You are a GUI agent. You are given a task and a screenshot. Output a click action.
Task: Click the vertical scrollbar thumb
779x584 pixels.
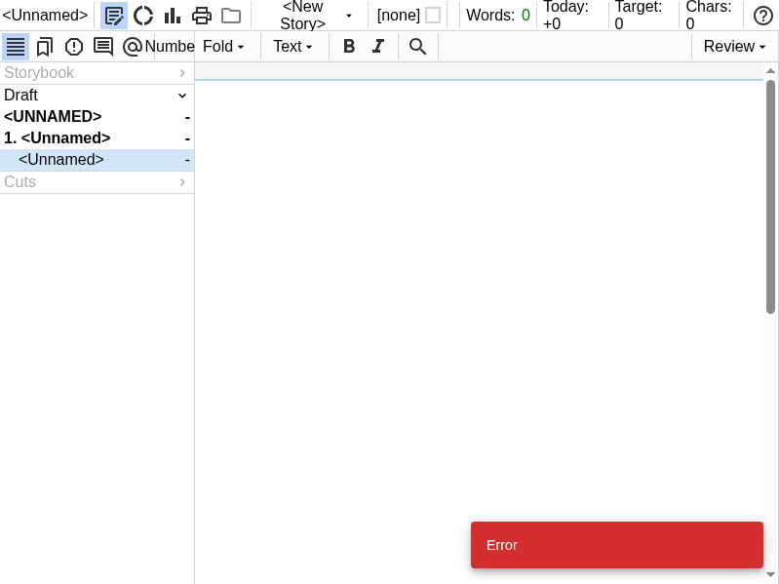tap(770, 197)
